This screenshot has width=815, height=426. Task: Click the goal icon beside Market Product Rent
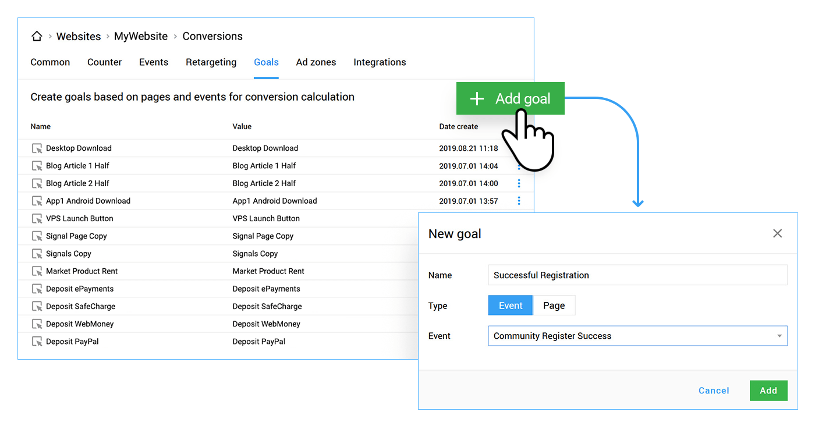tap(37, 271)
